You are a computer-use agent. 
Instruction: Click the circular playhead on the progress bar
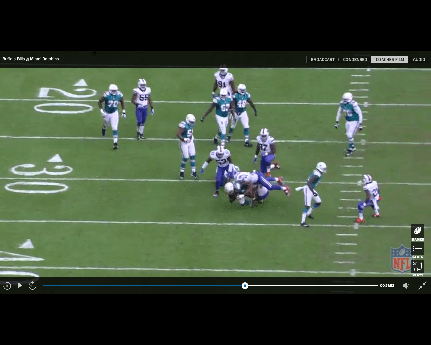pyautogui.click(x=245, y=286)
